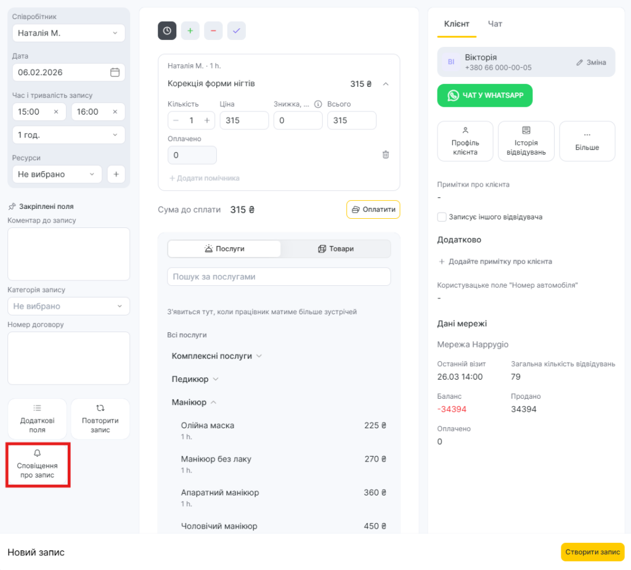Click the red minus status icon
Image resolution: width=631 pixels, height=570 pixels.
[213, 31]
